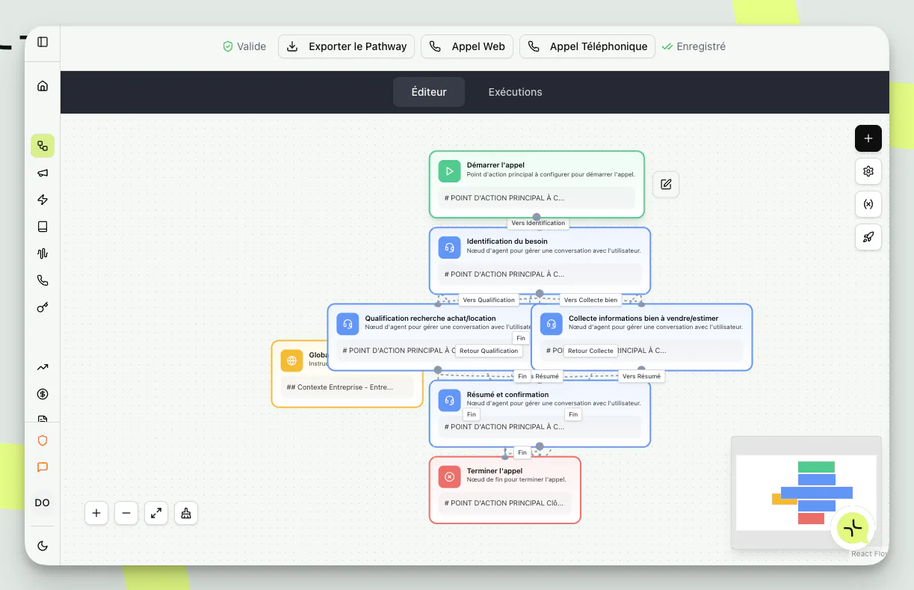Image resolution: width=914 pixels, height=590 pixels.
Task: Select the Terminer l'appel end node
Action: pos(505,490)
